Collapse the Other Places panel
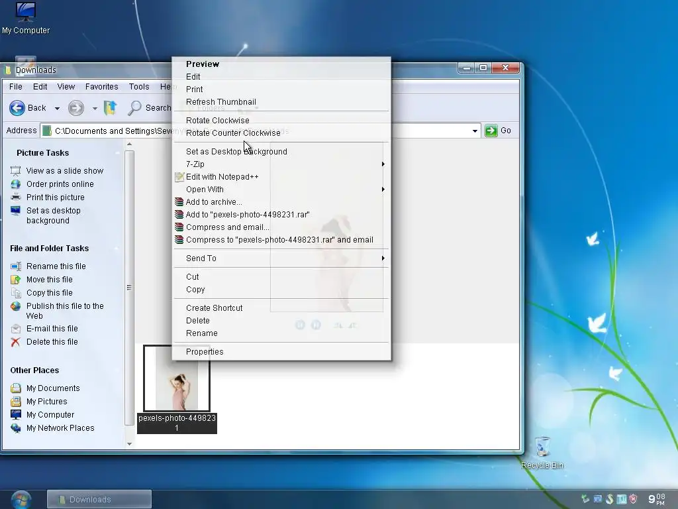 117,370
